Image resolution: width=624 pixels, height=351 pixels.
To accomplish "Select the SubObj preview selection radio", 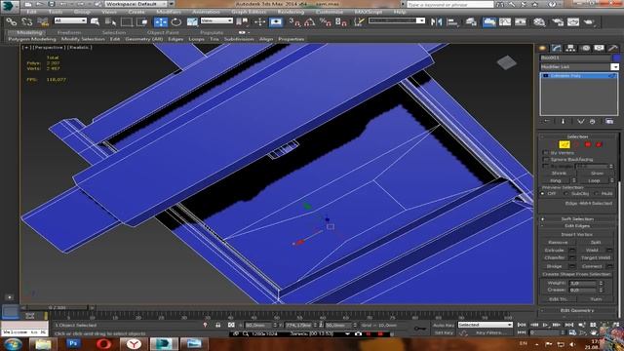I will (565, 194).
